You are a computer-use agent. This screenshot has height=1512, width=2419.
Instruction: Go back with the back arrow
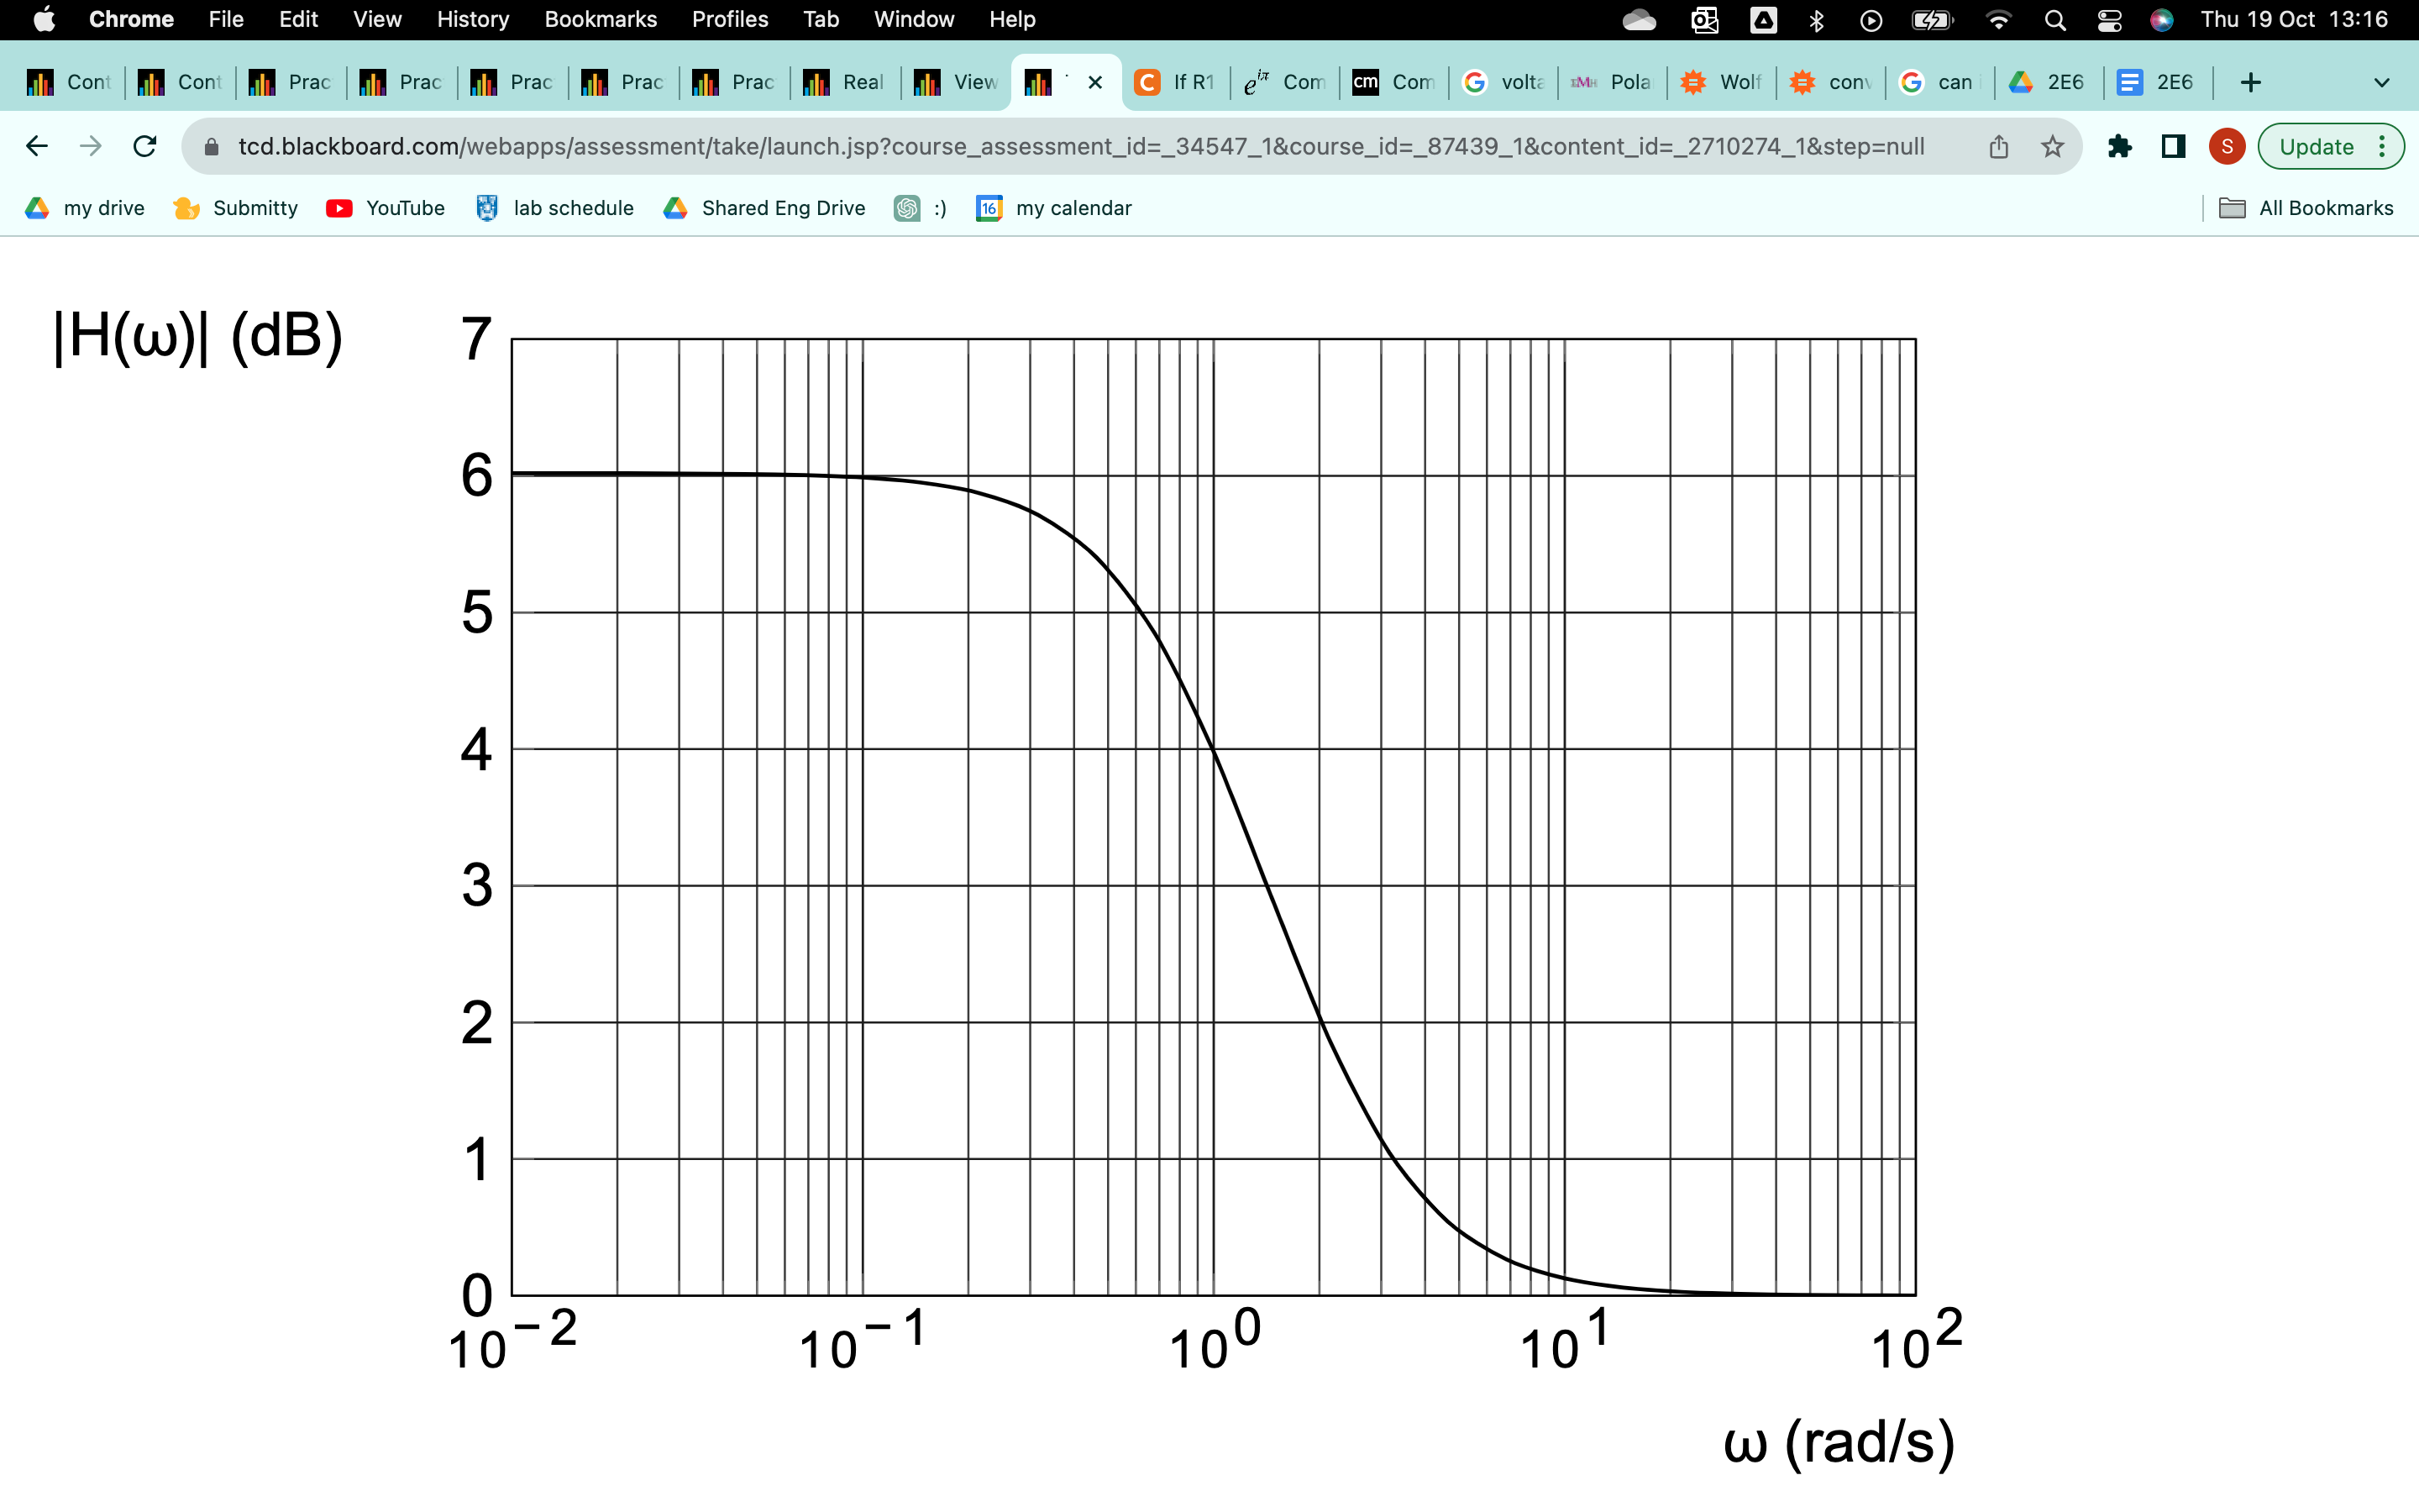click(x=37, y=147)
